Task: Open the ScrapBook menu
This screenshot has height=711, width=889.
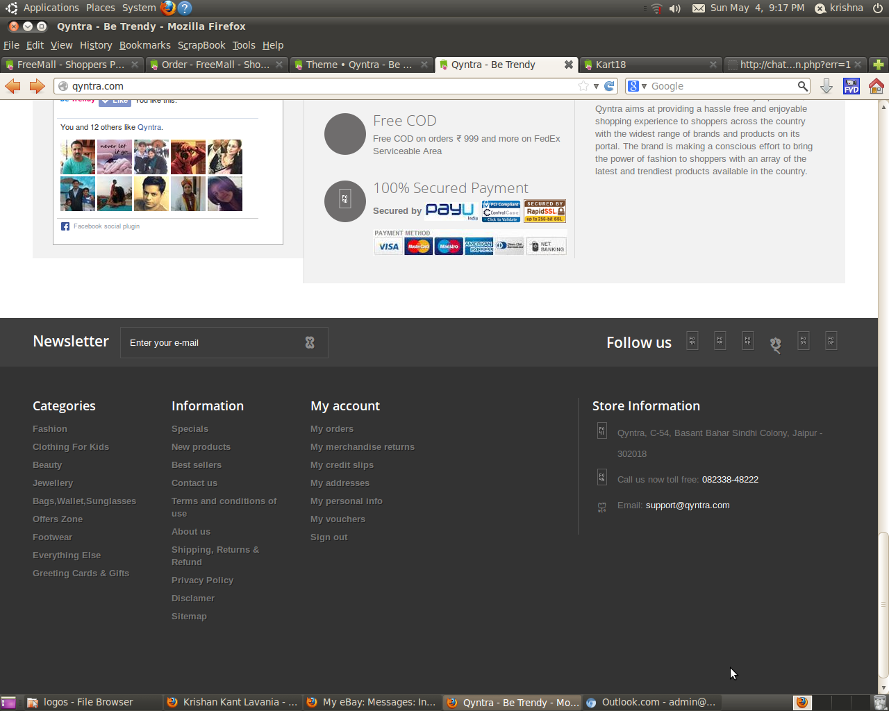Action: [x=201, y=45]
